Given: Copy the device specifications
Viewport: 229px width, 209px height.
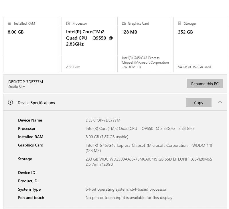Looking at the screenshot, I should pyautogui.click(x=198, y=103).
